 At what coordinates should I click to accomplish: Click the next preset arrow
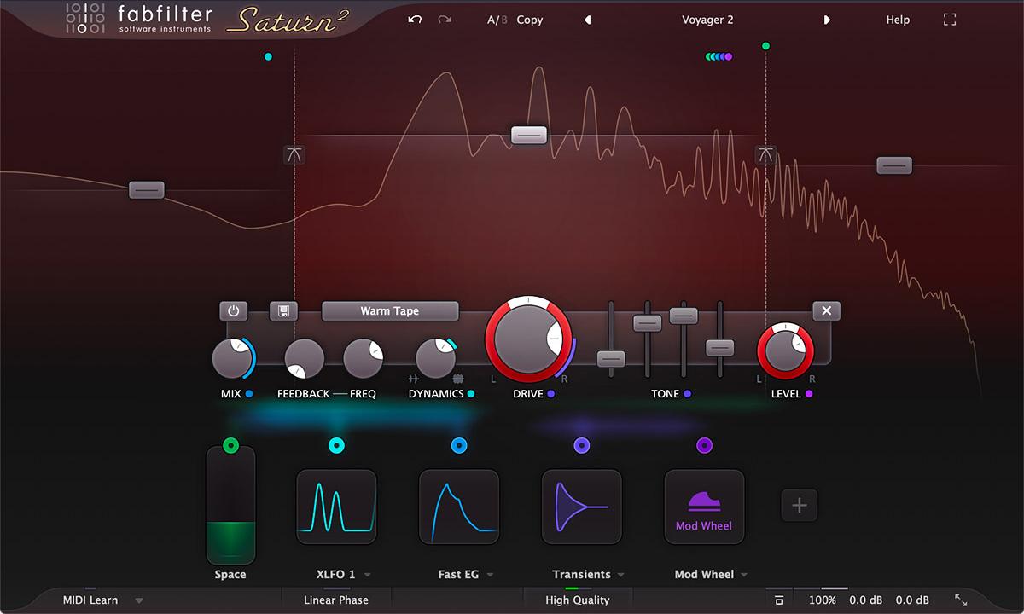click(826, 19)
